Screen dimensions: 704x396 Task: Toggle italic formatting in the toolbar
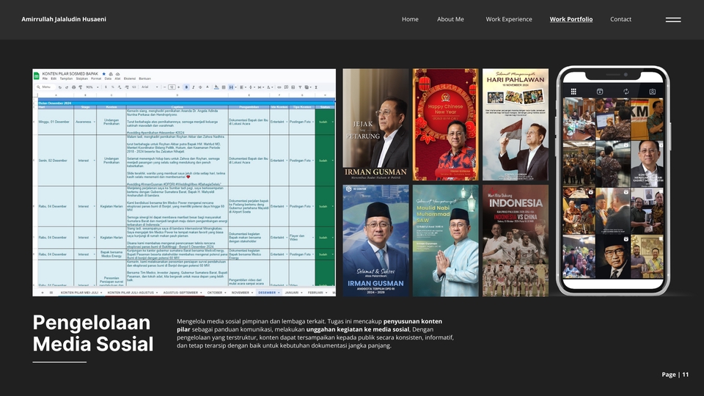point(194,87)
